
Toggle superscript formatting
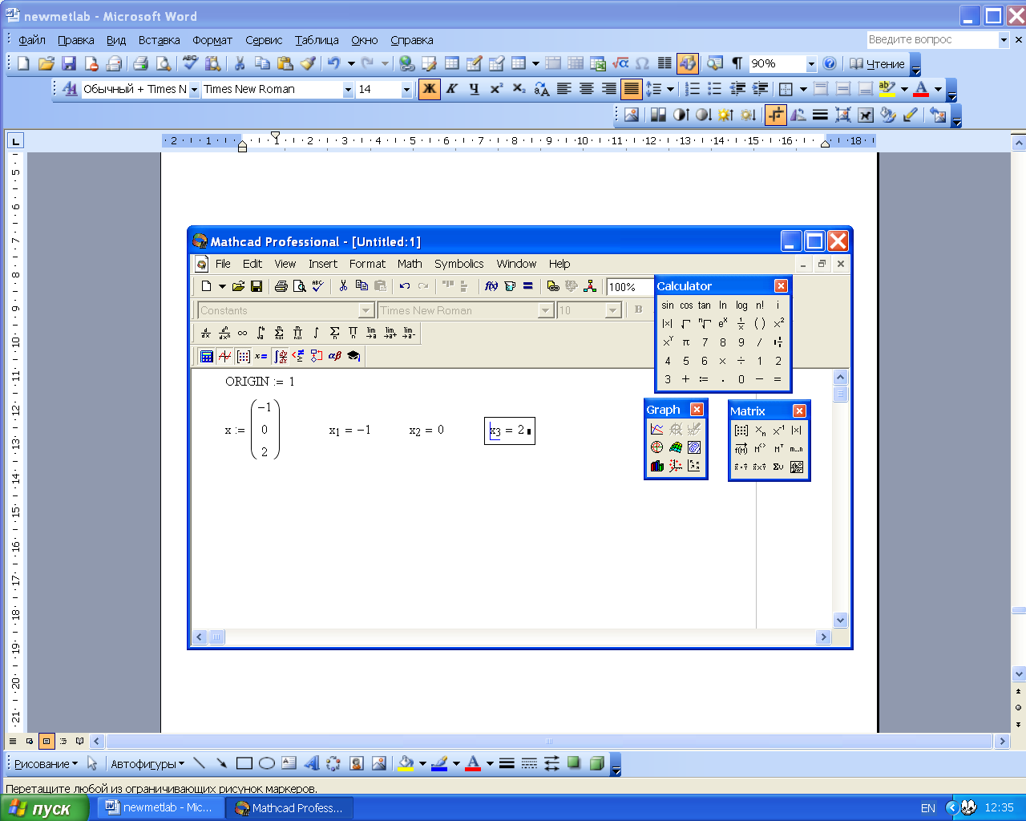coord(497,89)
